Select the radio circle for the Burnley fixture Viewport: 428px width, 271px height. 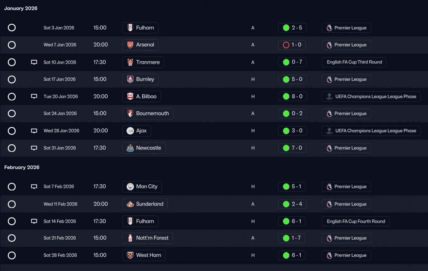pos(12,80)
